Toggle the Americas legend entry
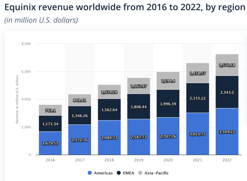The width and height of the screenshot is (247, 181). [x=100, y=173]
